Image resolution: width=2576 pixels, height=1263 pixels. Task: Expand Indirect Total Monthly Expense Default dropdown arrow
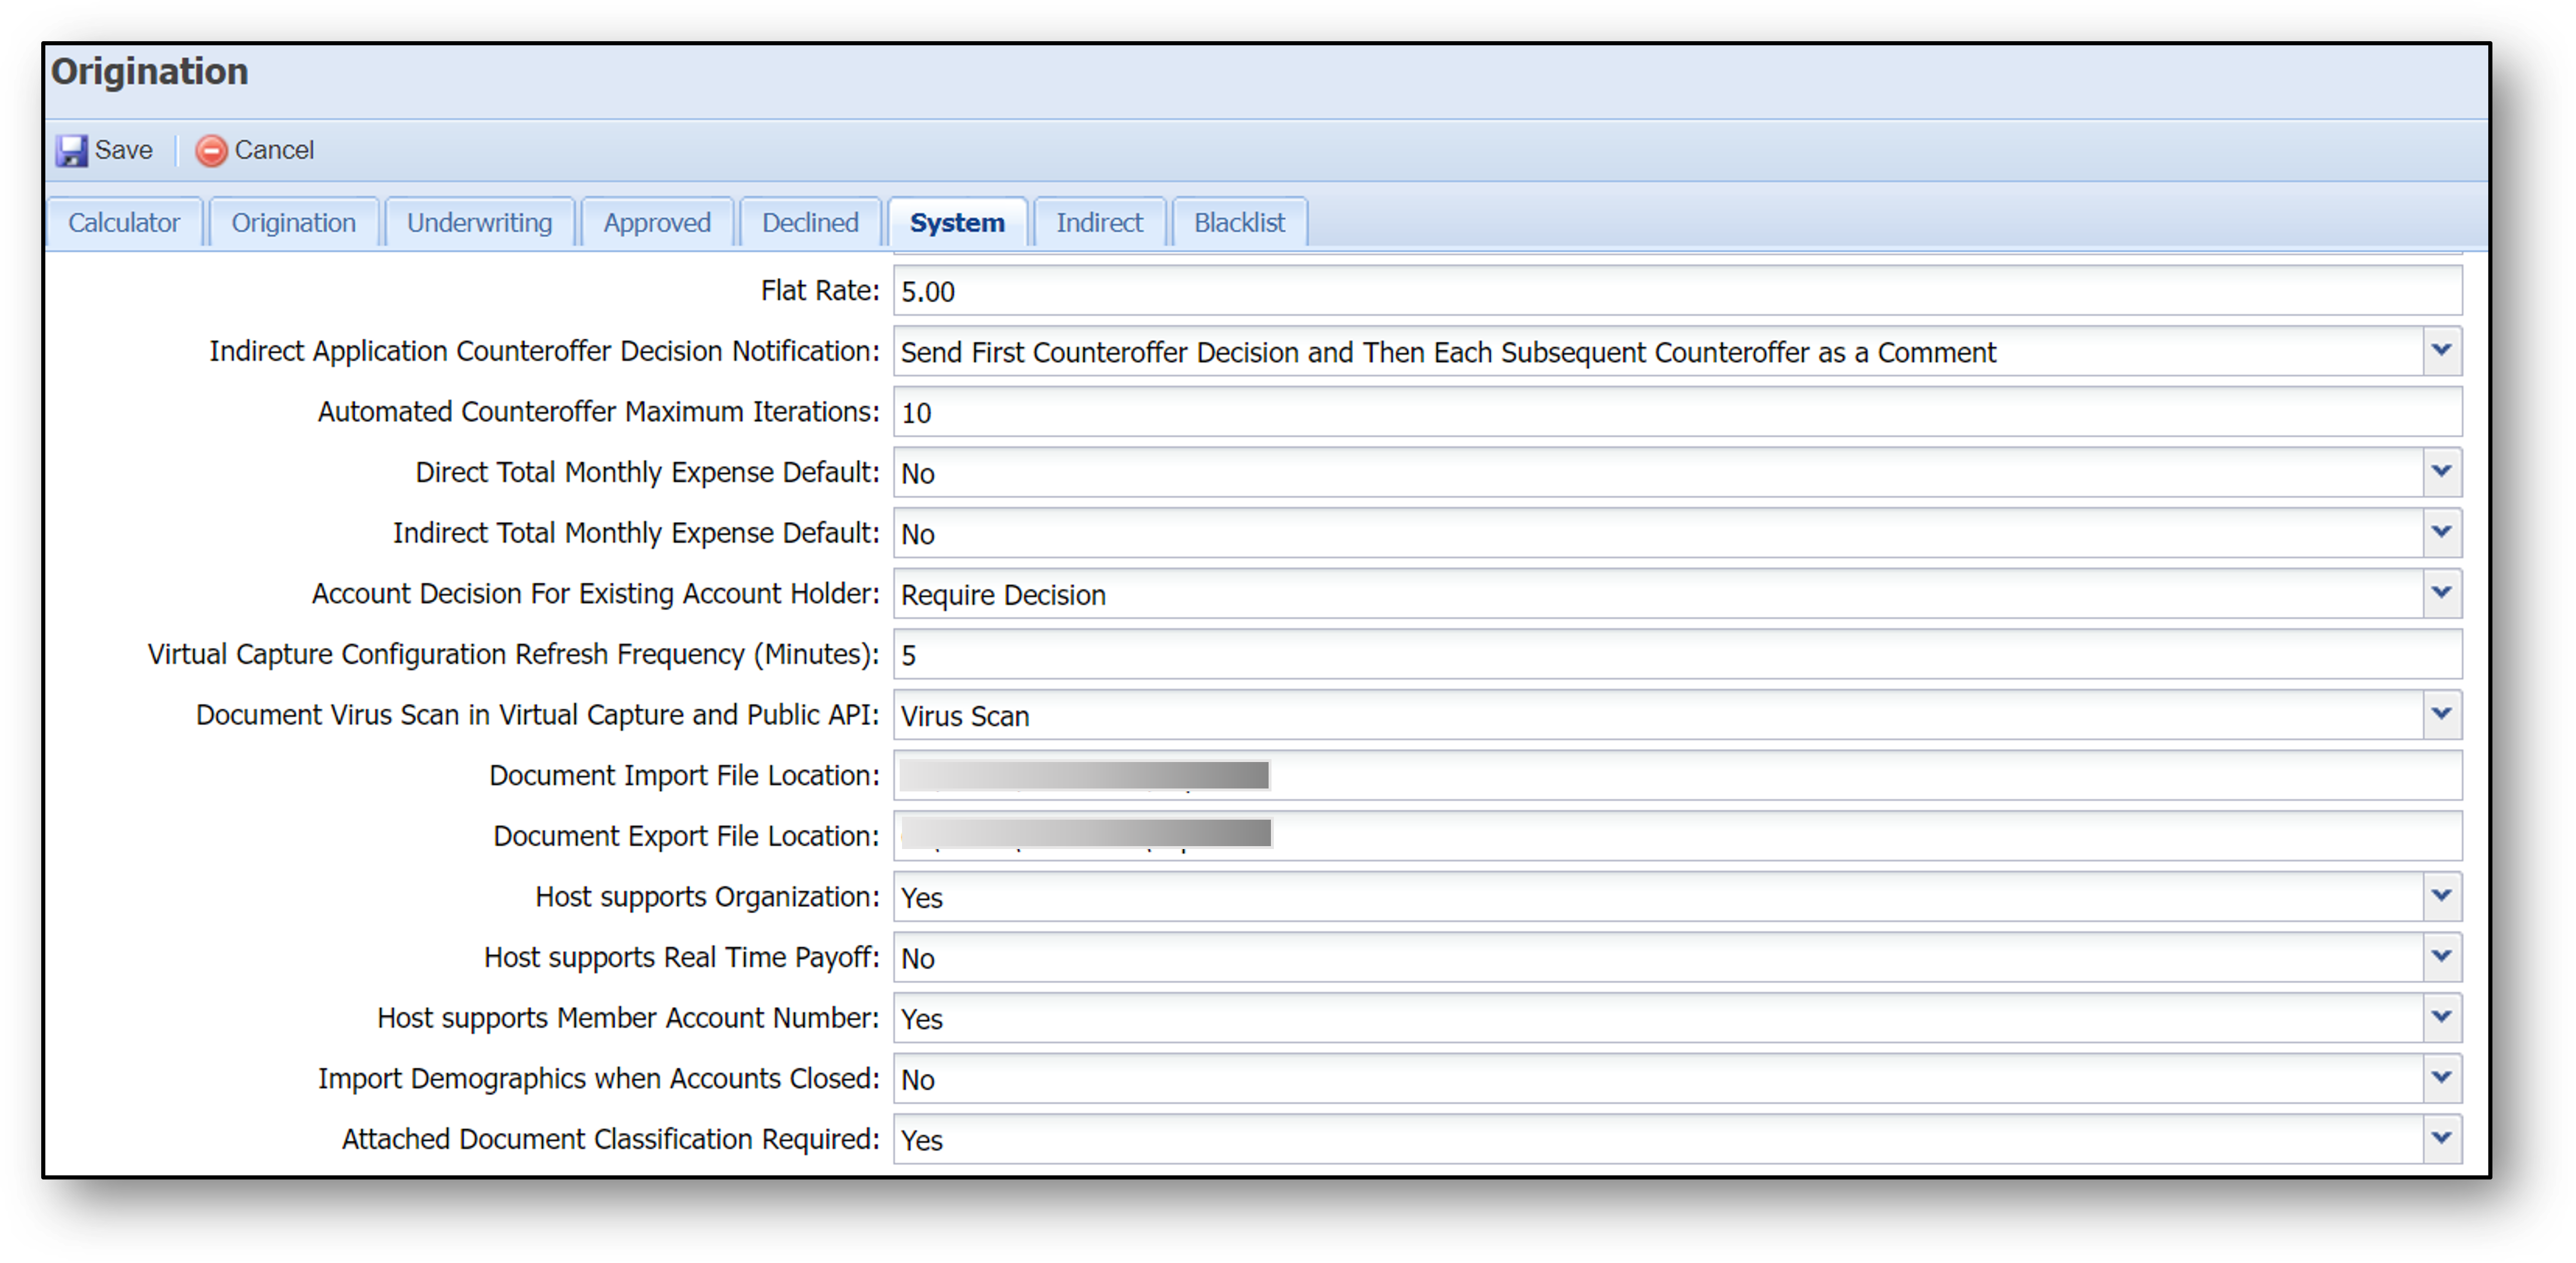[2441, 533]
